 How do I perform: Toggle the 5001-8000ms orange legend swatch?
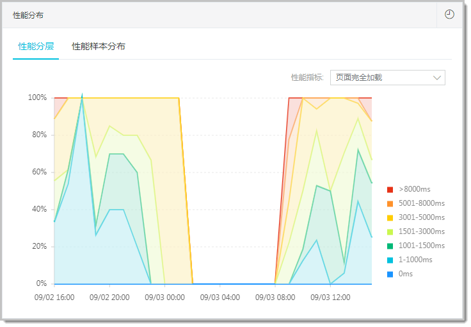pos(390,204)
